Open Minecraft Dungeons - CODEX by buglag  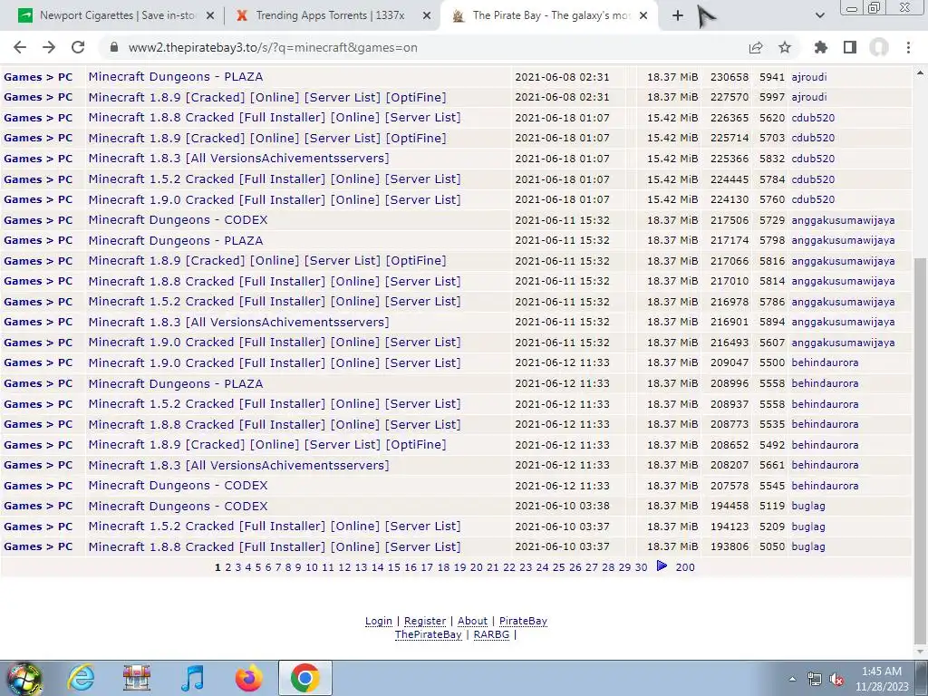point(179,506)
